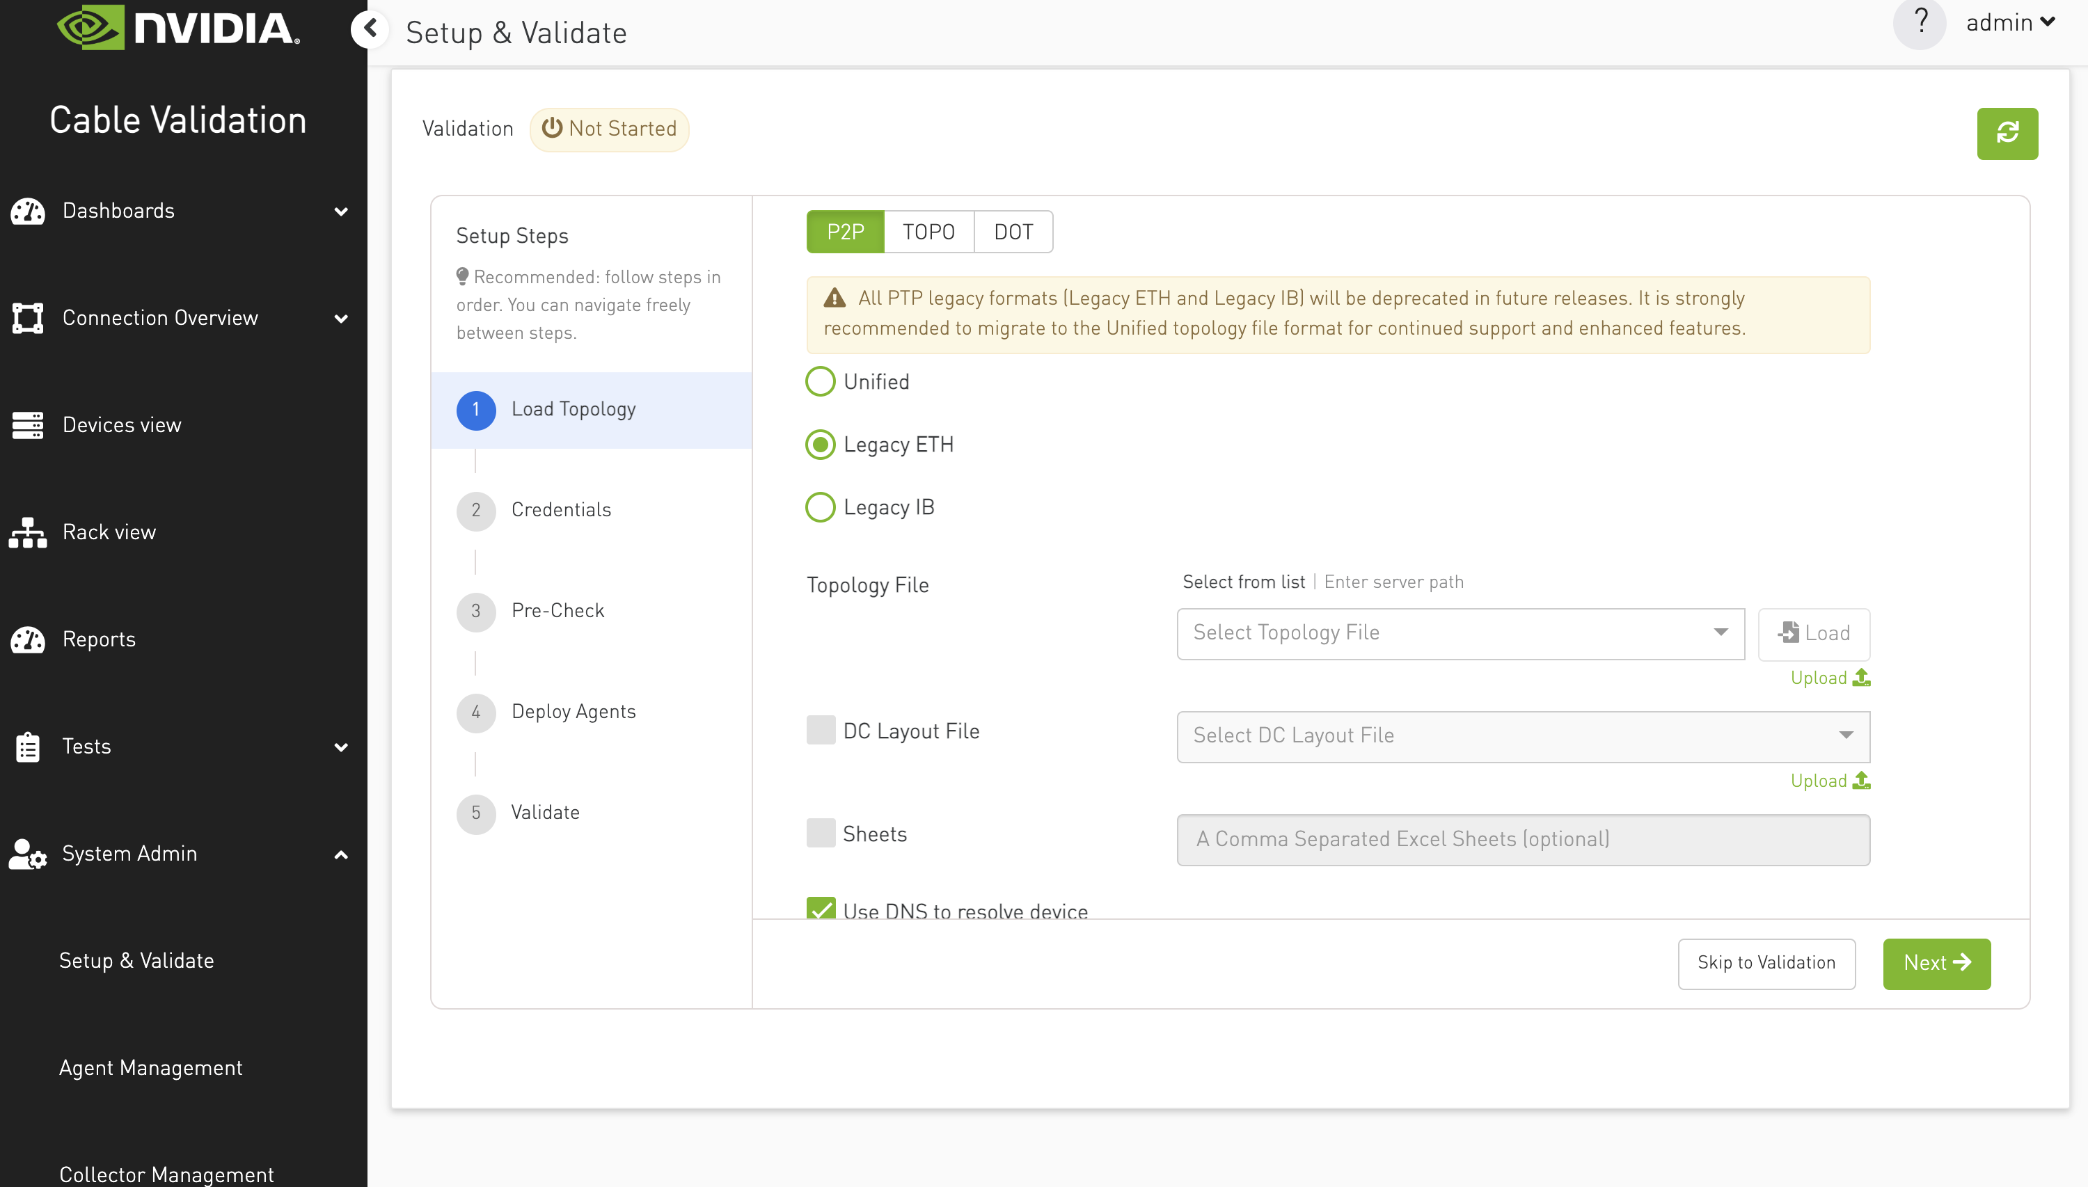Switch to the DOT tab
Image resolution: width=2088 pixels, height=1187 pixels.
[x=1013, y=232]
